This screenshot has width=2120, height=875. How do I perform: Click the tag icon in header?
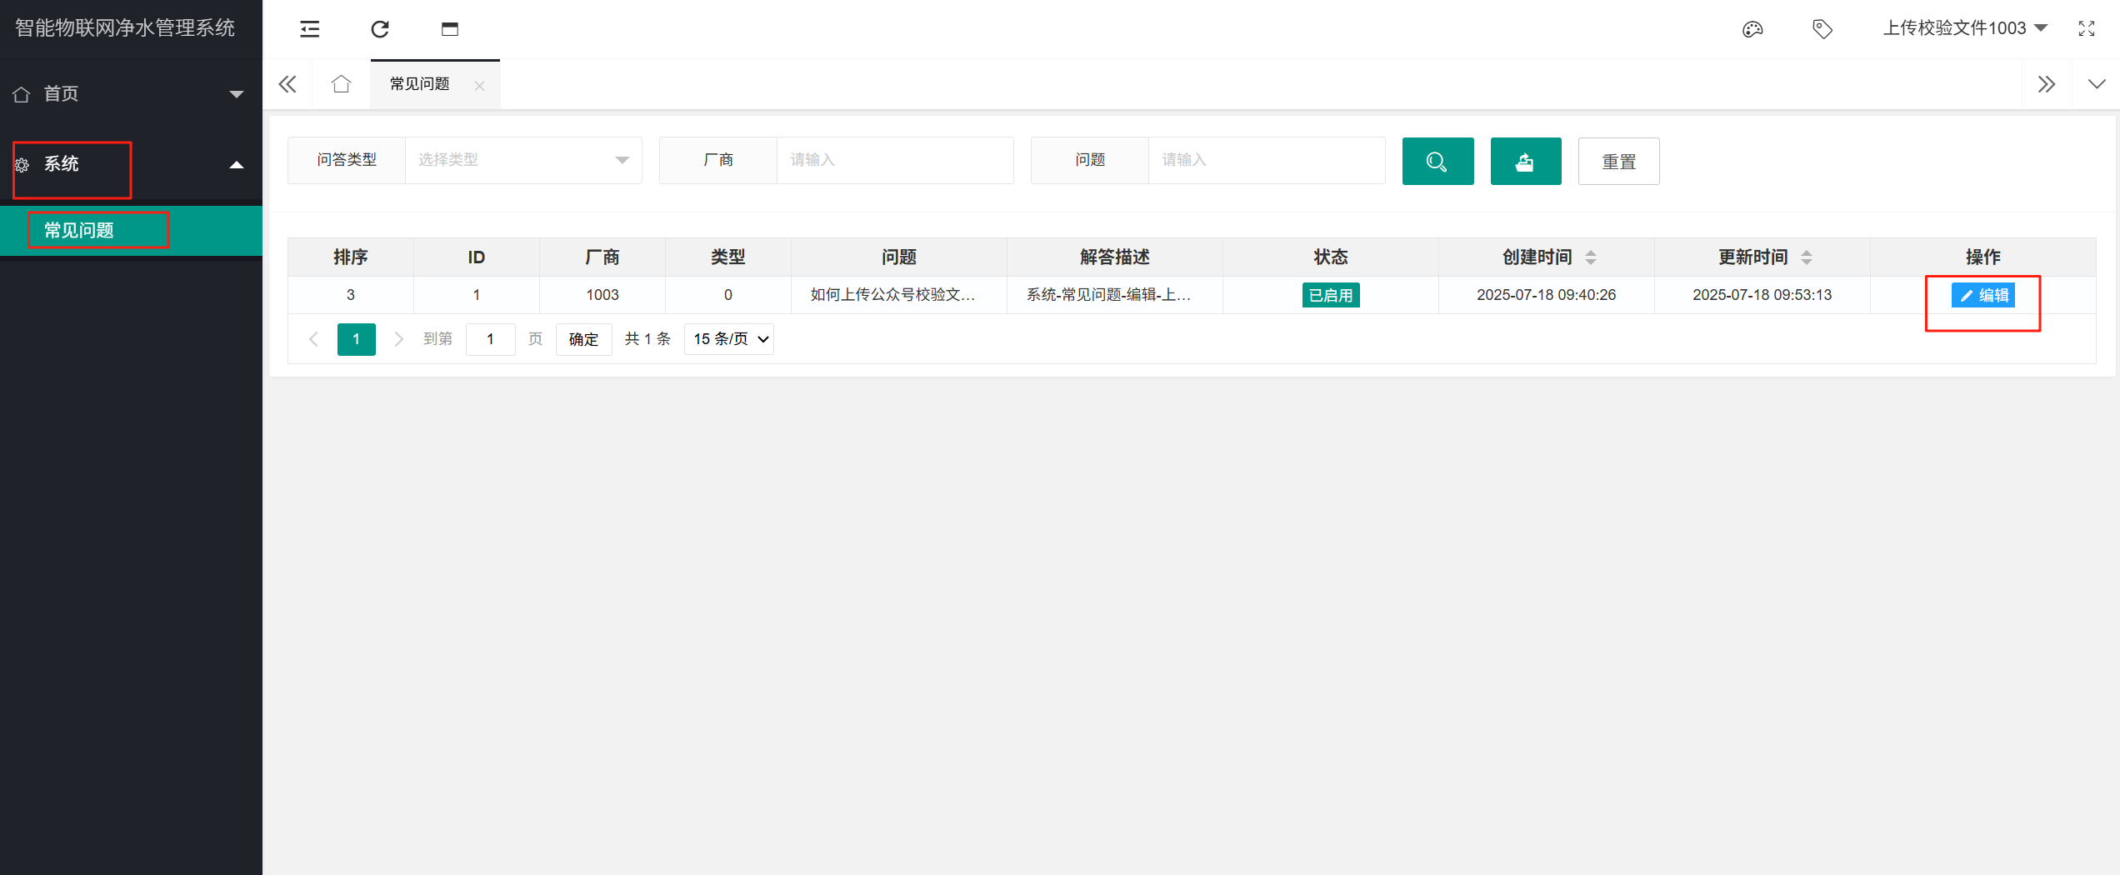[1822, 29]
